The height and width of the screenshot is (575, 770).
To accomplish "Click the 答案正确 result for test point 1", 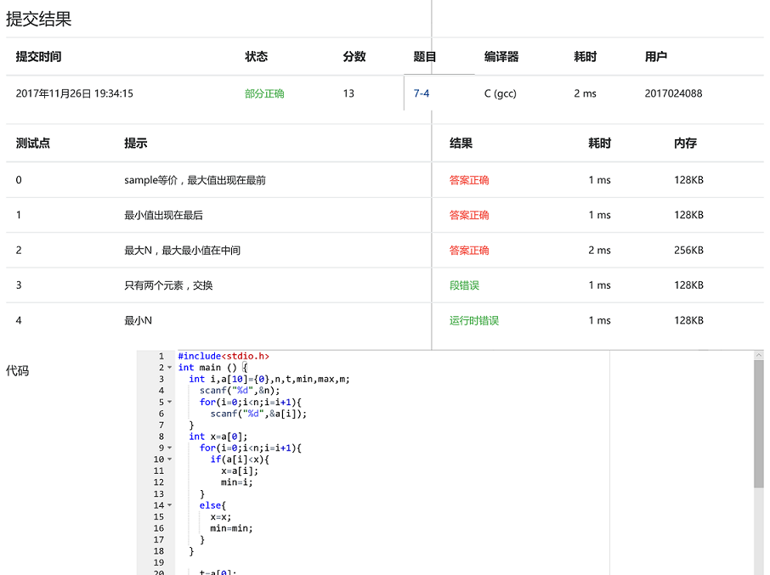I will pos(469,215).
